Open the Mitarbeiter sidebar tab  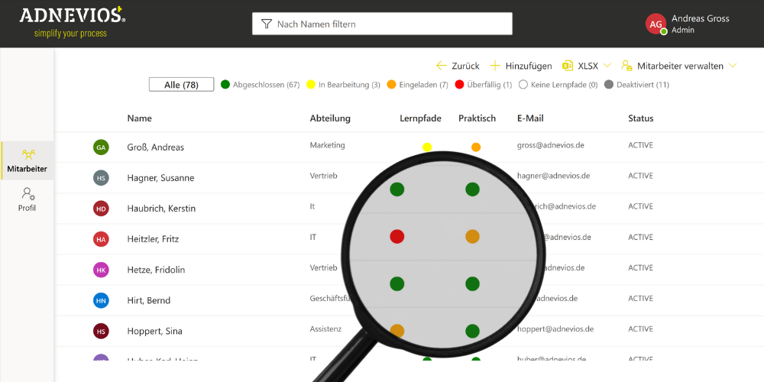pos(28,160)
